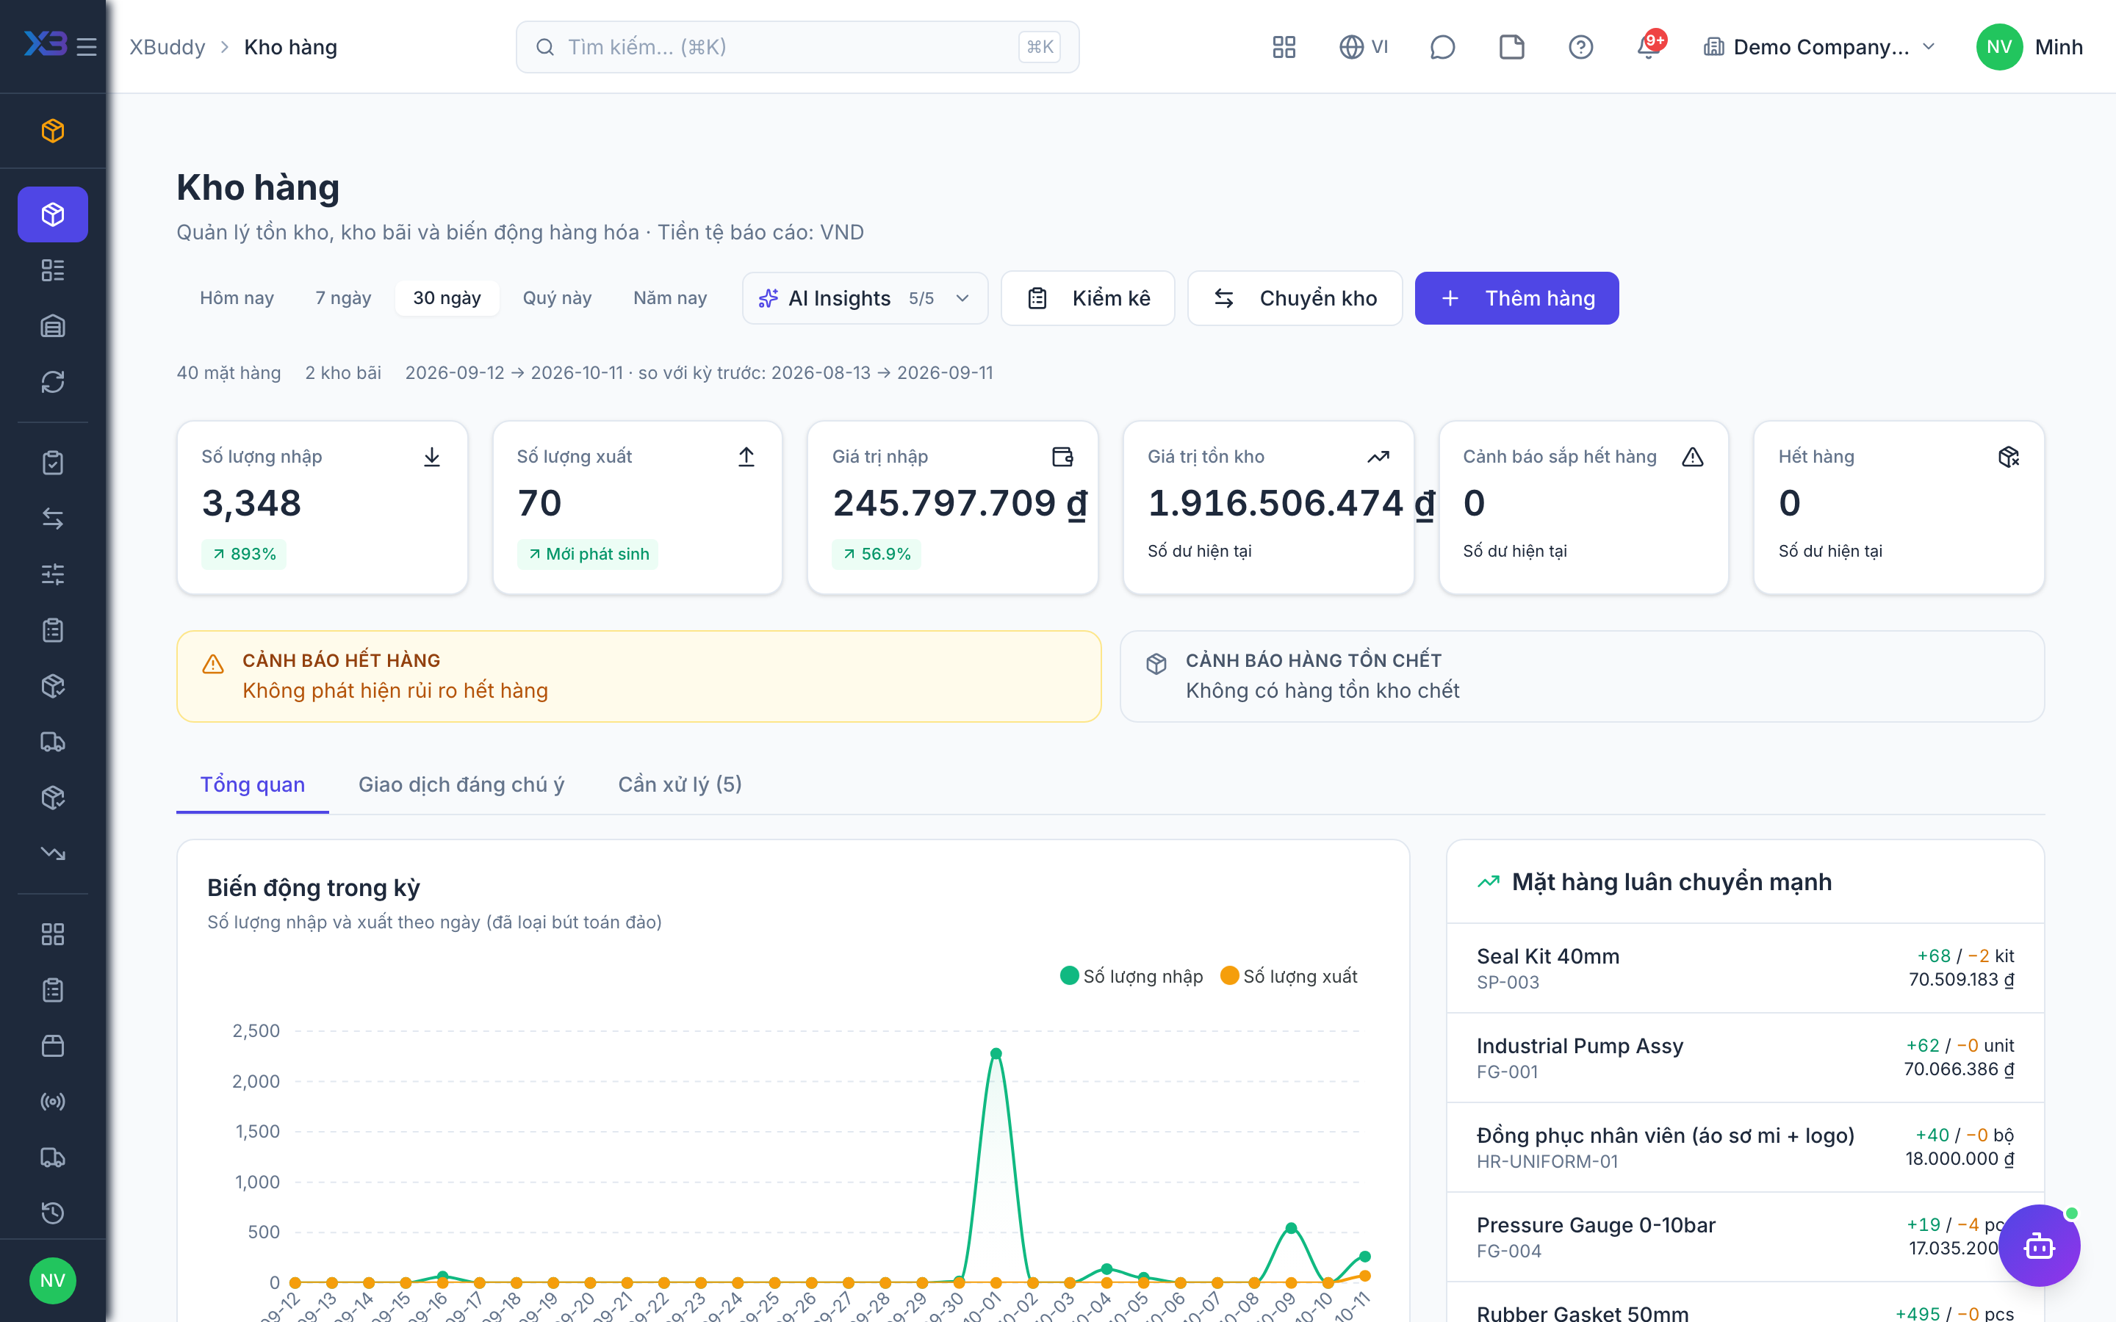Select the 30 ngày period
The height and width of the screenshot is (1322, 2116).
tap(447, 298)
